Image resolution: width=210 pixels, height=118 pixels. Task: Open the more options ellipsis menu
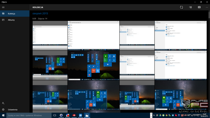pyautogui.click(x=207, y=8)
